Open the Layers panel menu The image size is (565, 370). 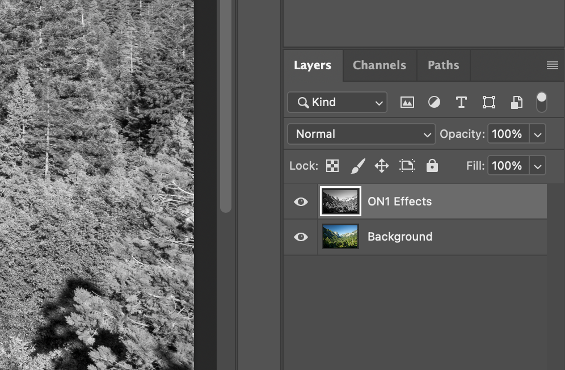point(552,65)
